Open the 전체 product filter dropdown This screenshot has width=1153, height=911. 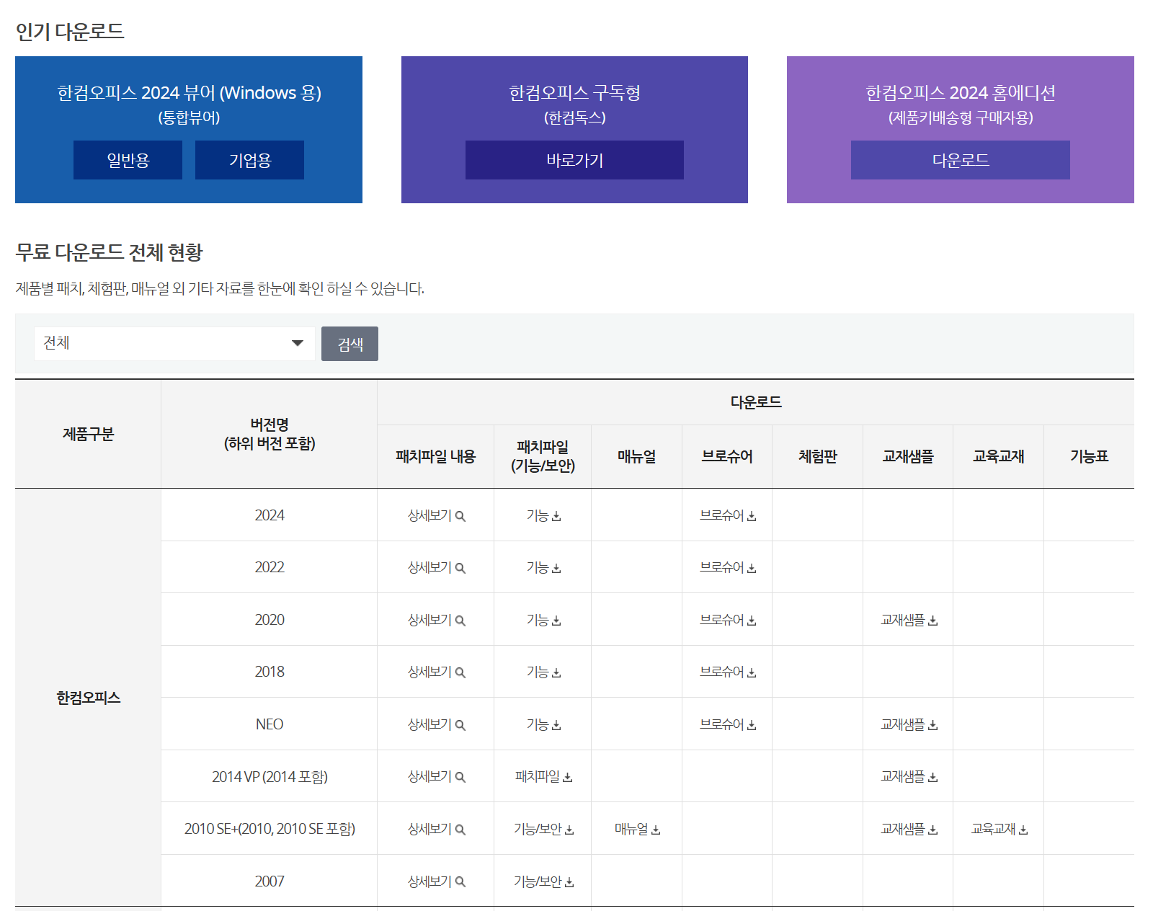coord(173,344)
